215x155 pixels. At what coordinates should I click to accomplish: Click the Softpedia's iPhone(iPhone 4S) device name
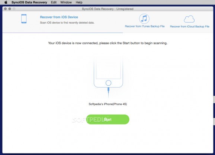tap(108, 104)
